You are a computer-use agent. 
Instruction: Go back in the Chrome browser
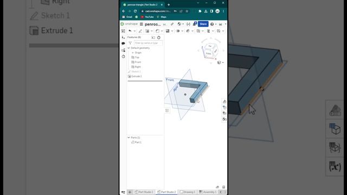click(x=124, y=11)
